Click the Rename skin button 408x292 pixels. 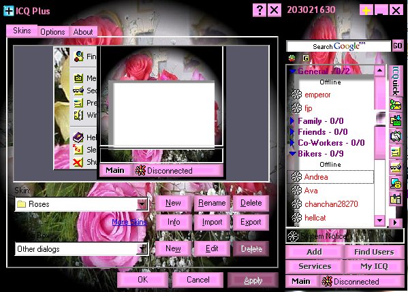point(212,203)
